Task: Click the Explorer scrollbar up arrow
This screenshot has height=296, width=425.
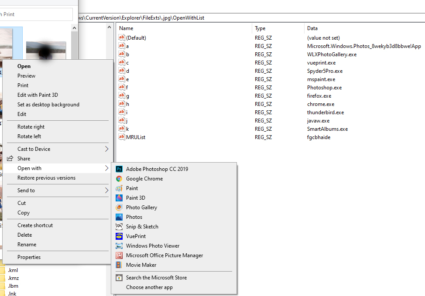Action: pos(74,27)
